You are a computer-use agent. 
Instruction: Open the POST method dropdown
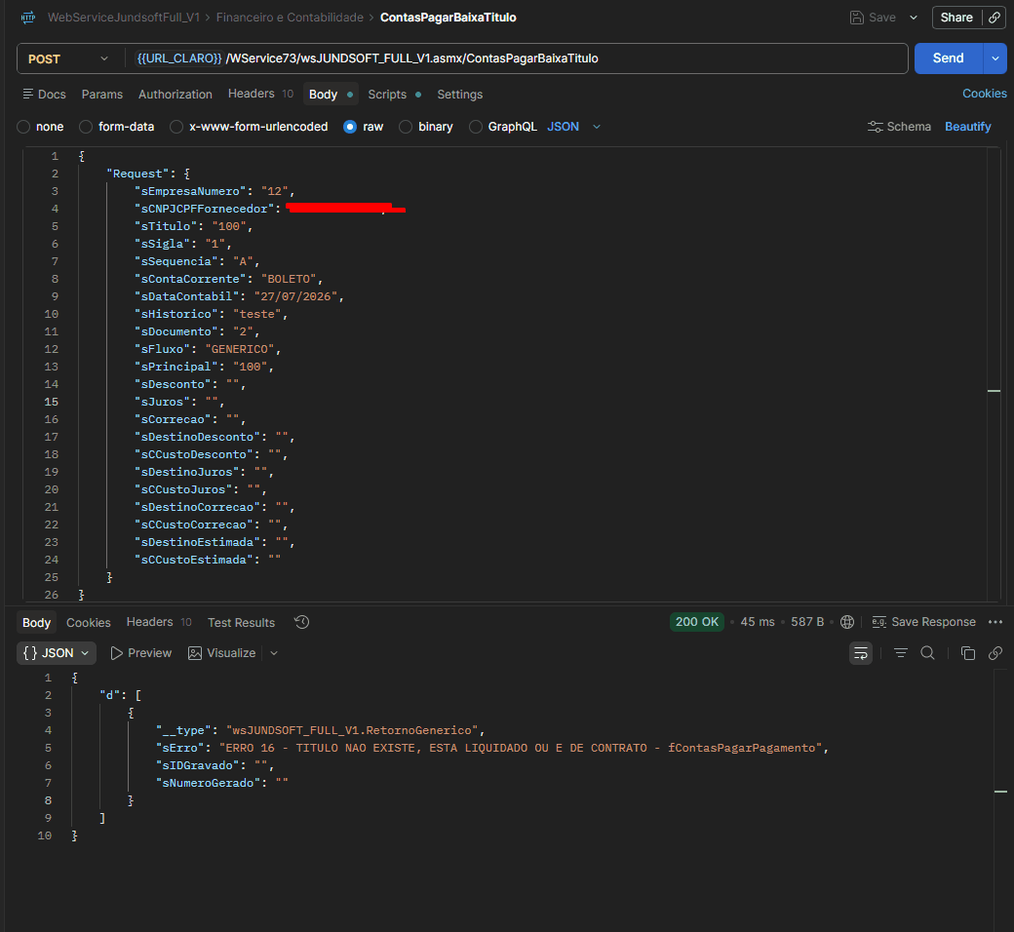(68, 58)
